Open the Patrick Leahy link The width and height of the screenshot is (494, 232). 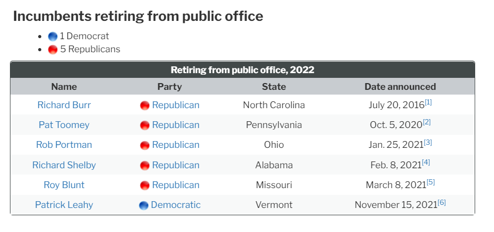(64, 205)
